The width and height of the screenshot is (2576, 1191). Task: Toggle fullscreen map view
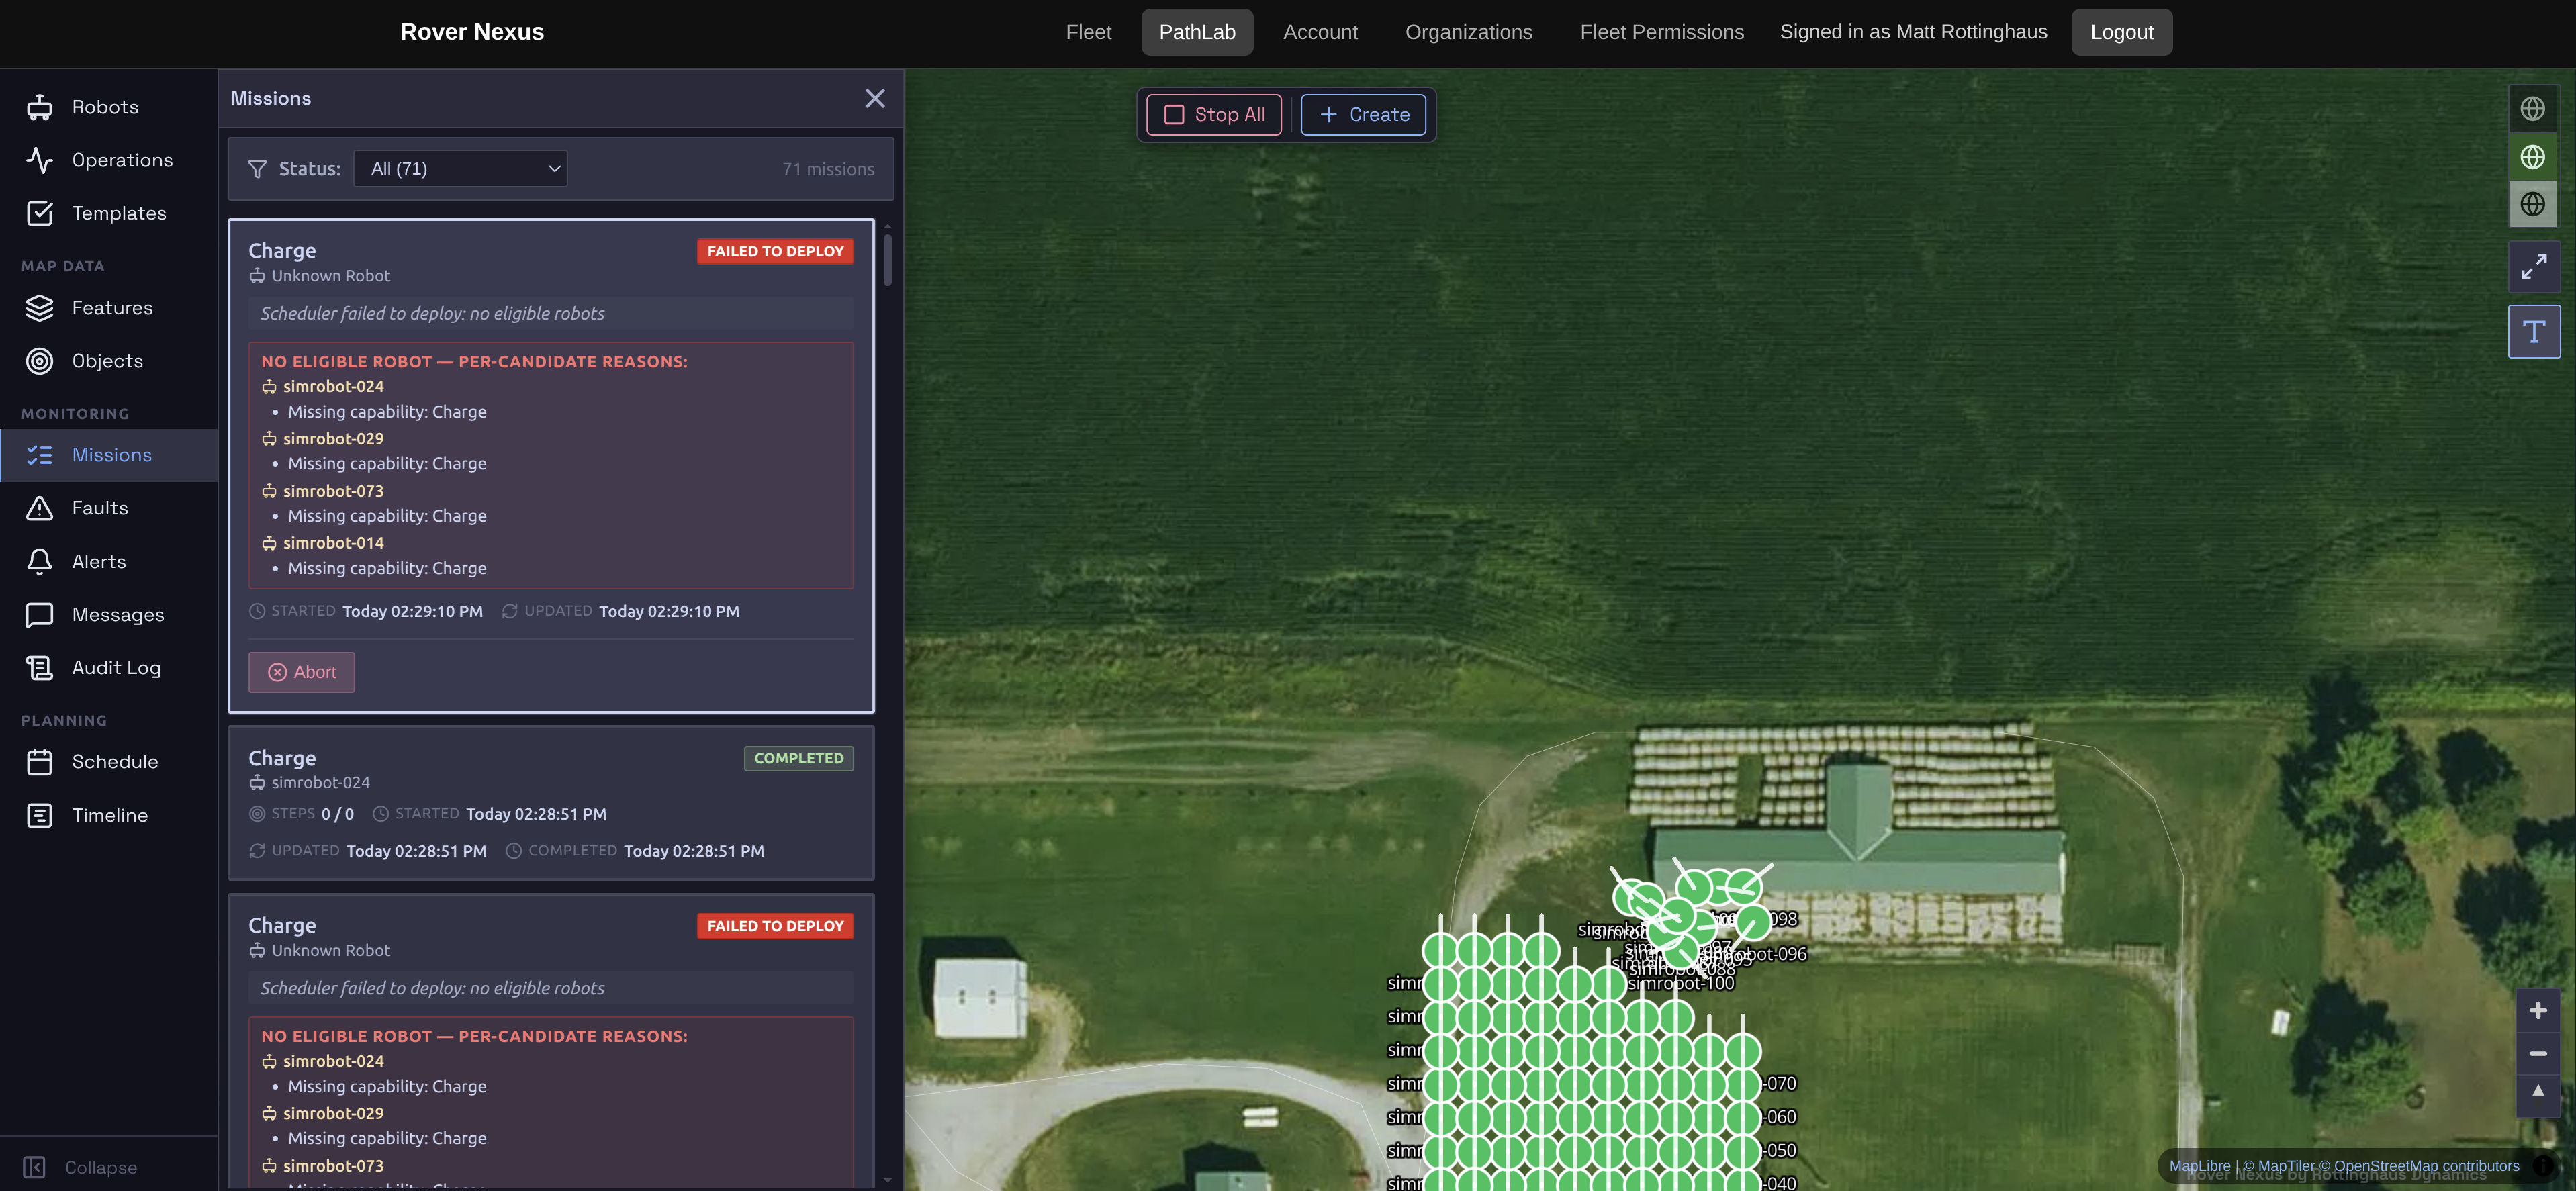[2533, 267]
